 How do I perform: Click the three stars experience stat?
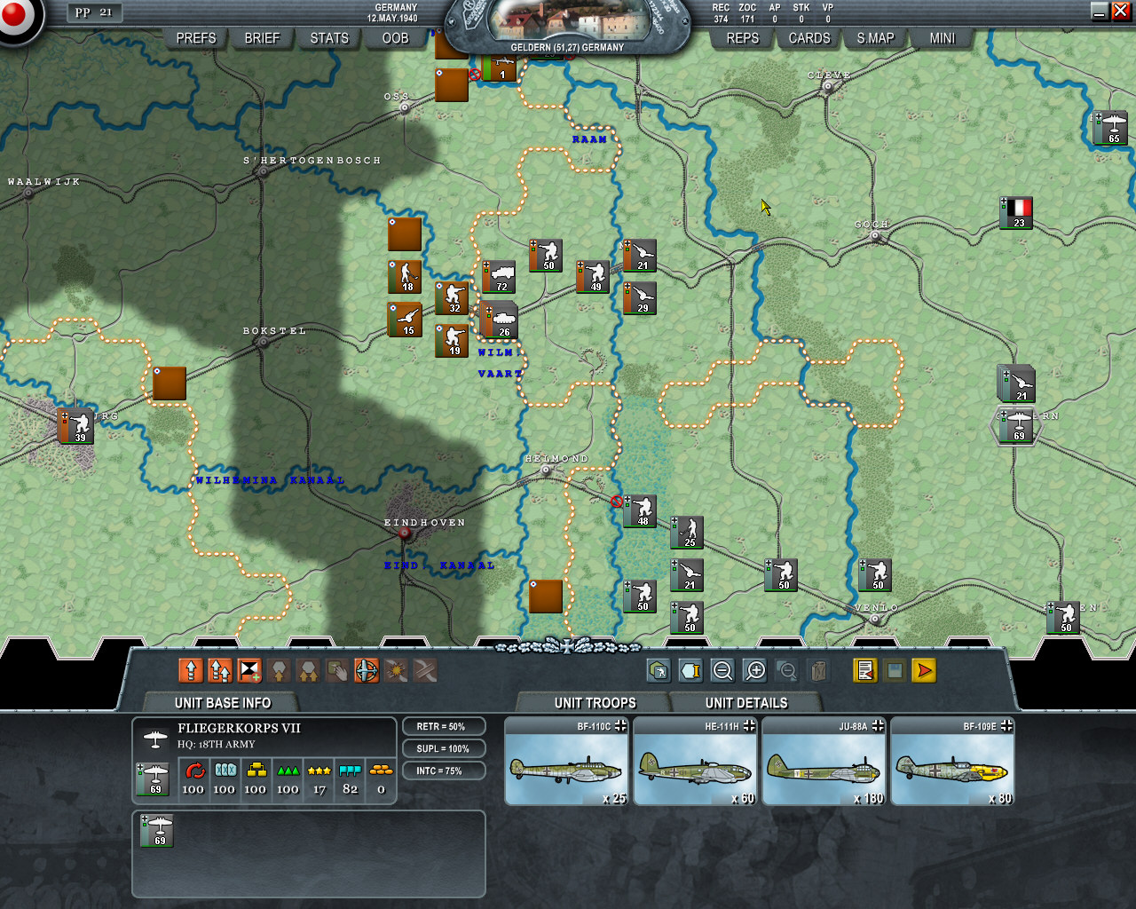(x=319, y=771)
